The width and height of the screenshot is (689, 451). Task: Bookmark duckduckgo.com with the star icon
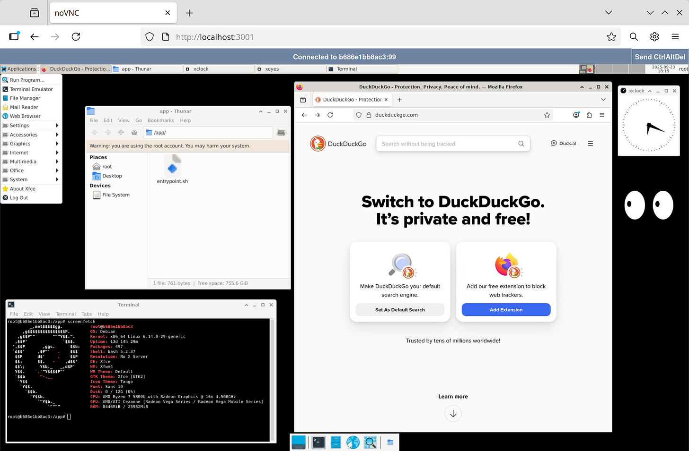547,115
